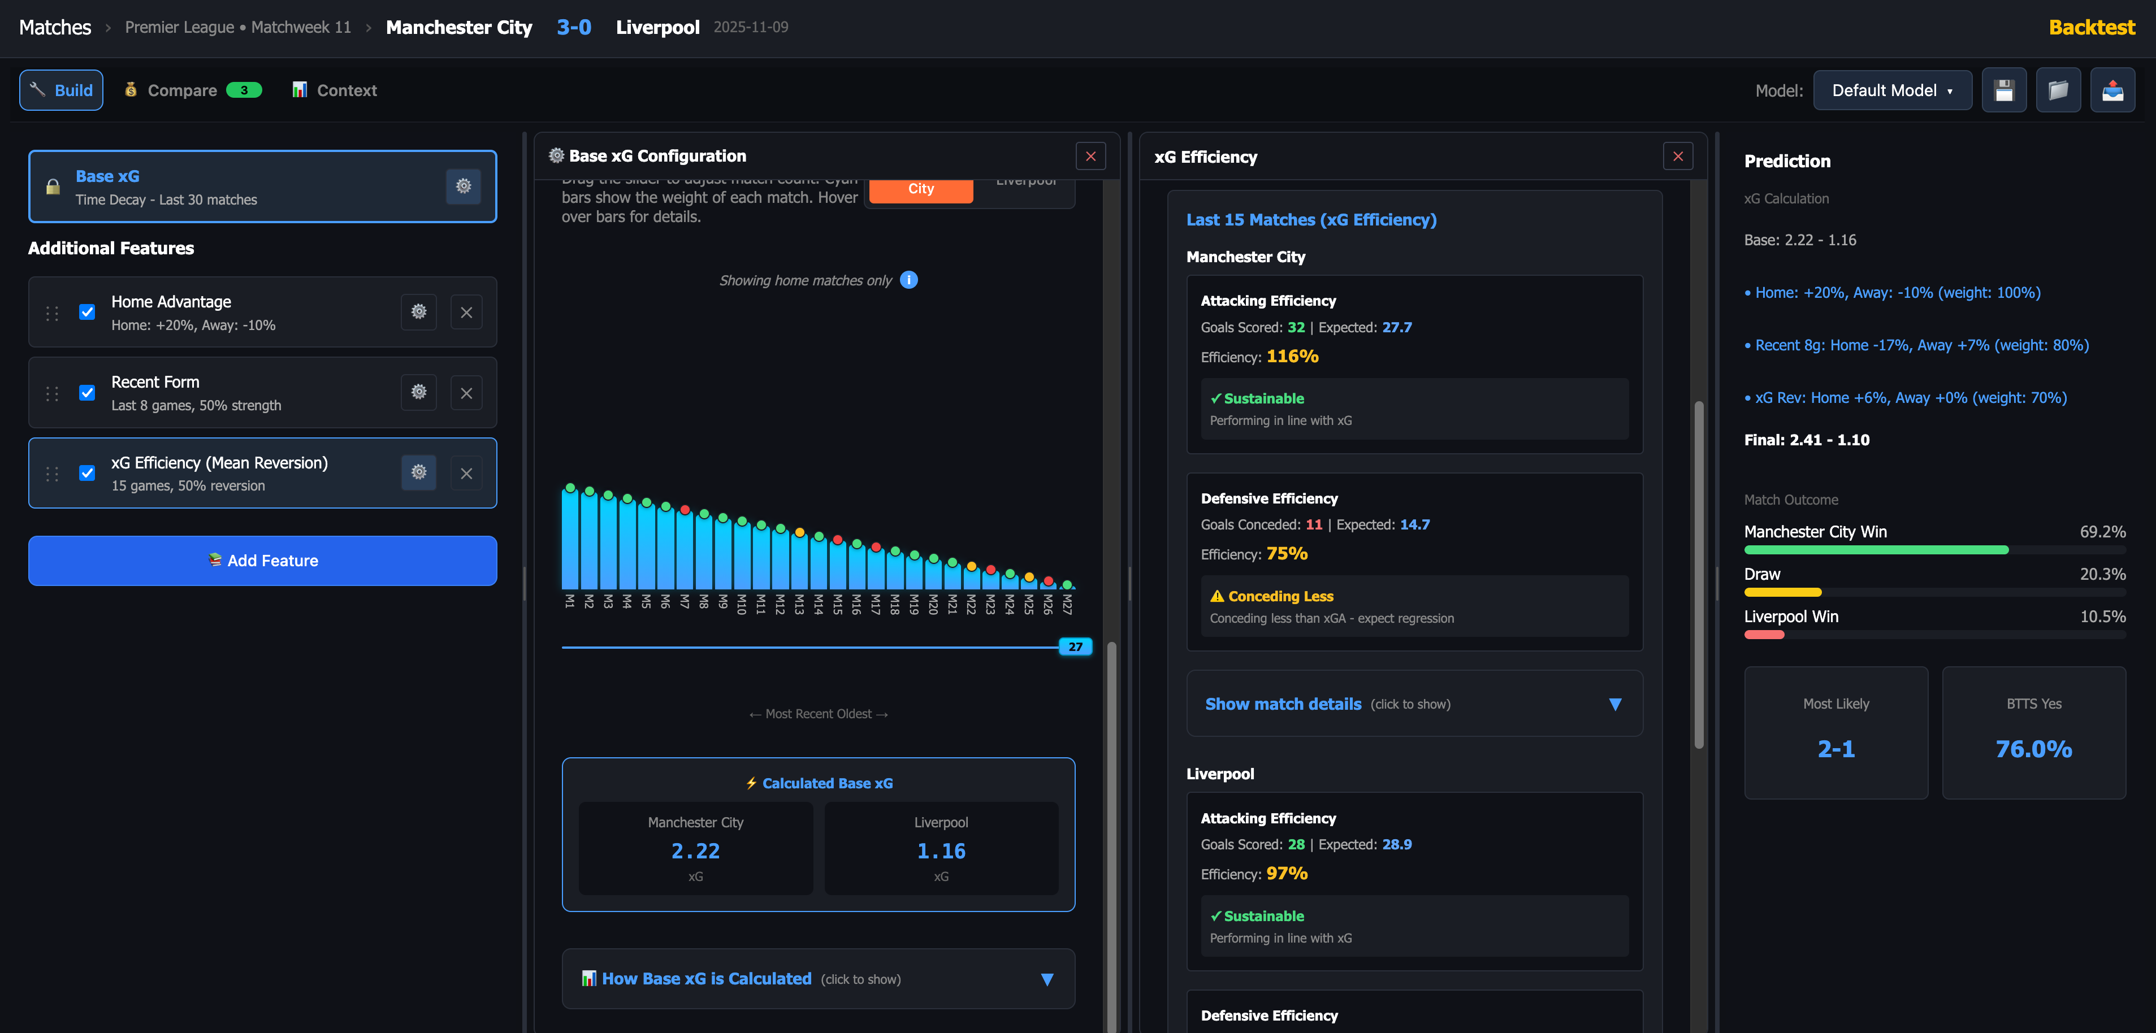Viewport: 2156px width, 1033px height.
Task: Click the Add Feature button
Action: [262, 561]
